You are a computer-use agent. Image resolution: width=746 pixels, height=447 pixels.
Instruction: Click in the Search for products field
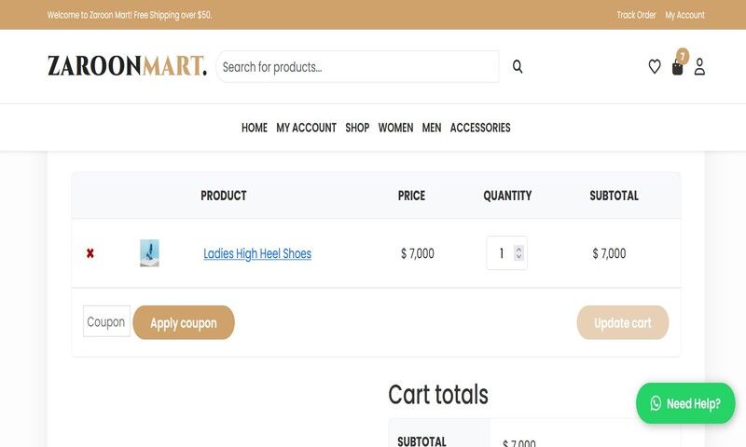(x=358, y=67)
